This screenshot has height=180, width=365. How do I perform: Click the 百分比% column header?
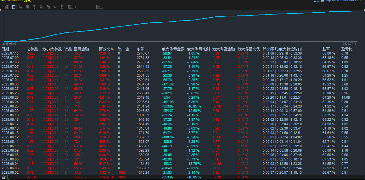[106, 49]
